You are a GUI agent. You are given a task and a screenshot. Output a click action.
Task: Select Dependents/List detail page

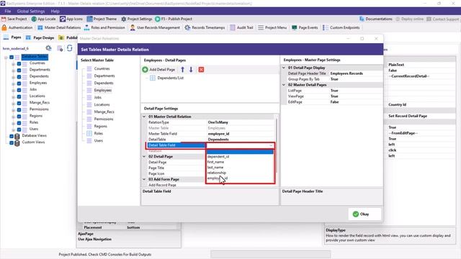[x=170, y=78]
